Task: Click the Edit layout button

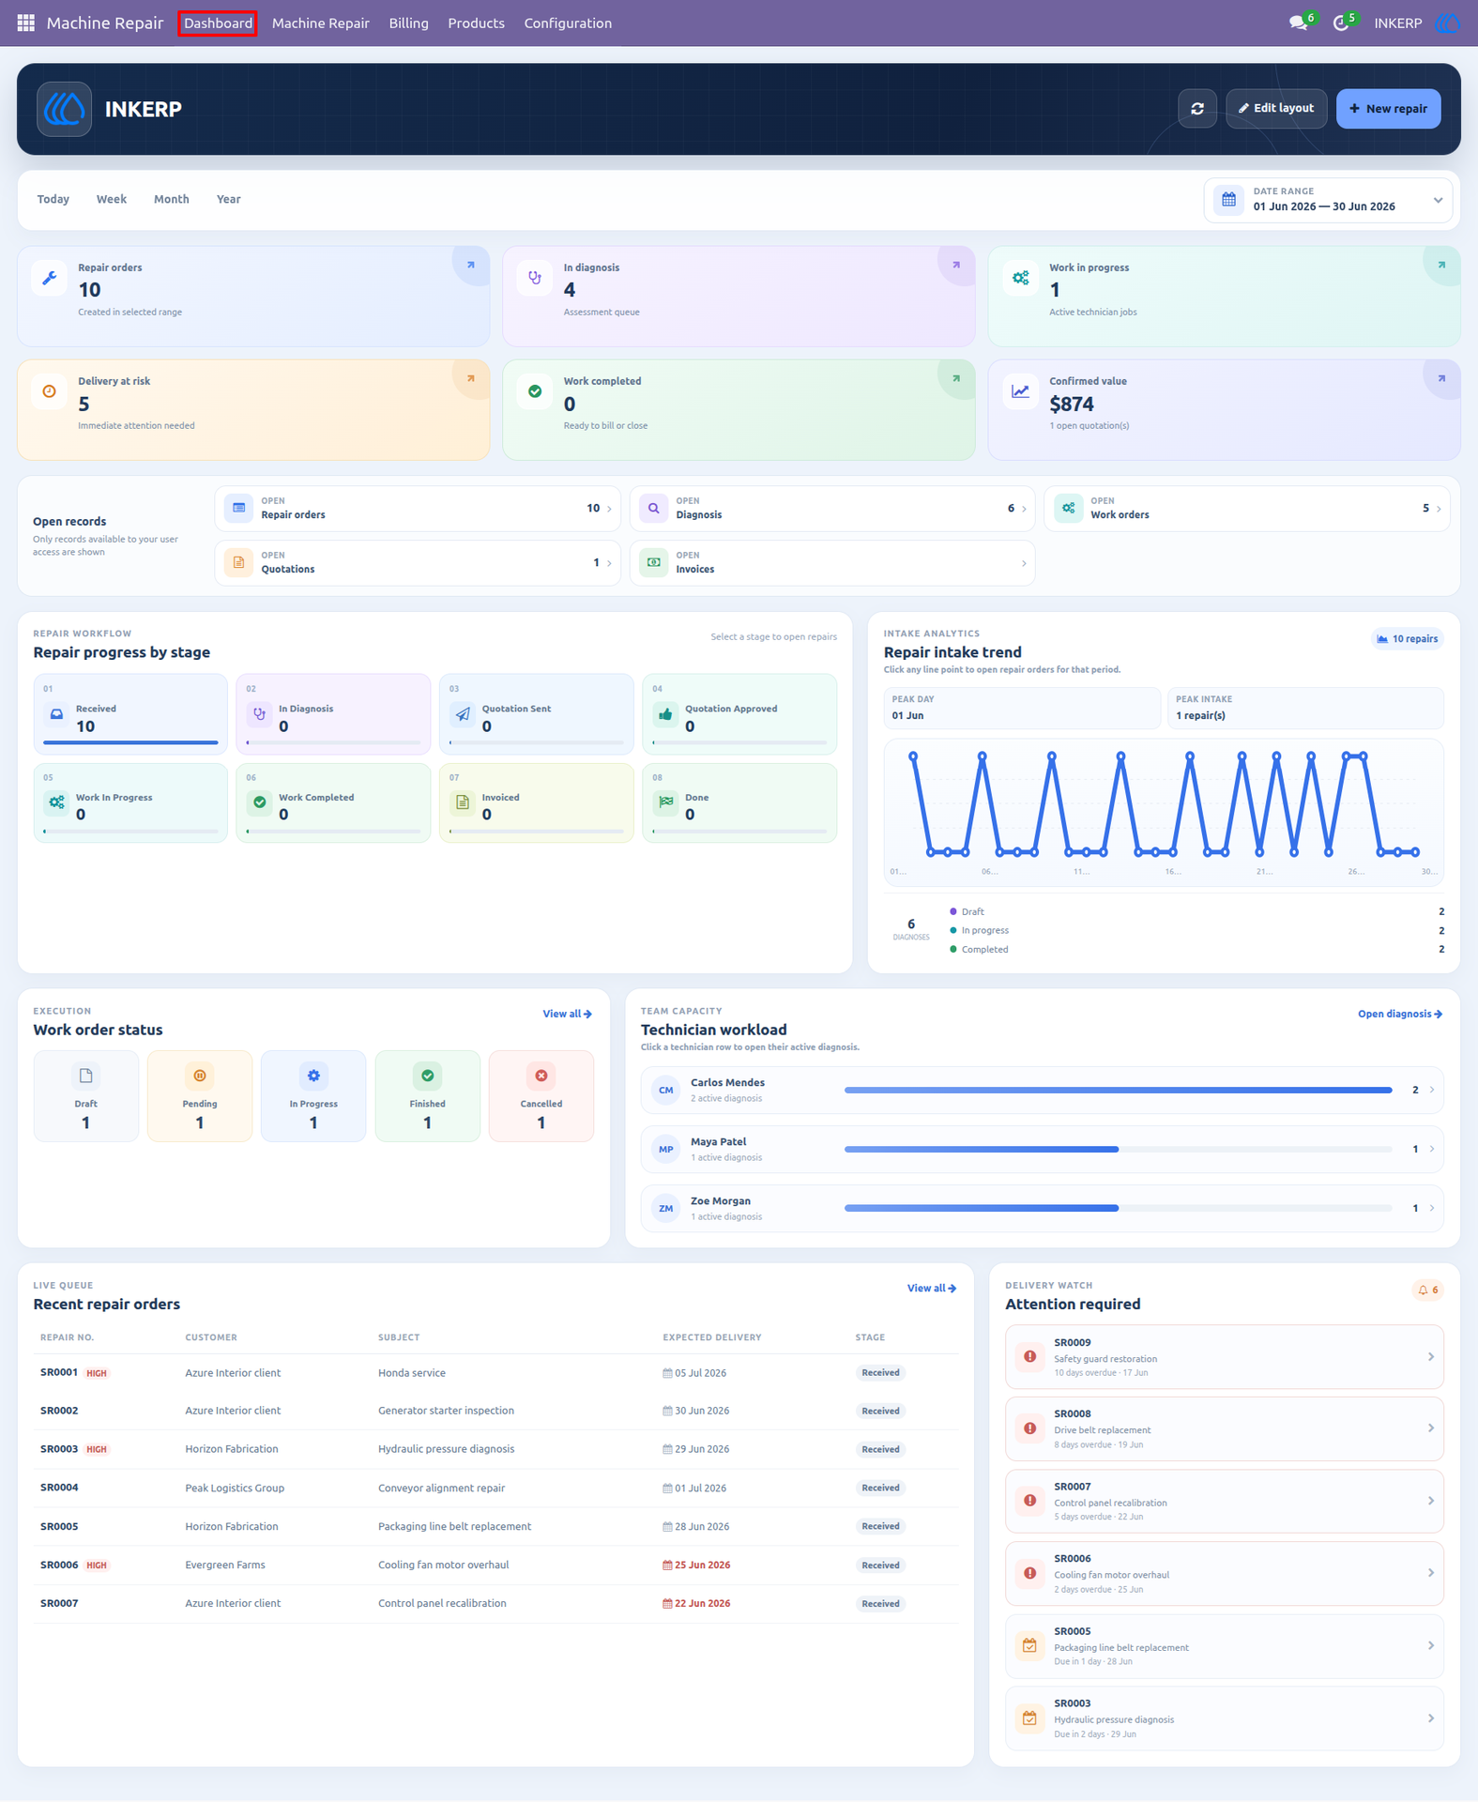Action: pyautogui.click(x=1276, y=109)
